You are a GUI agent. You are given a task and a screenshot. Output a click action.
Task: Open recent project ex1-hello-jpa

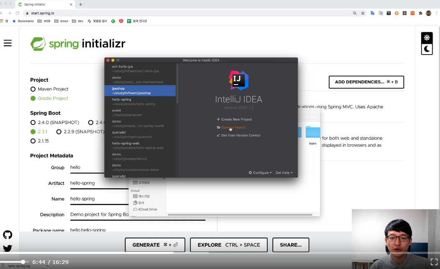click(x=140, y=69)
